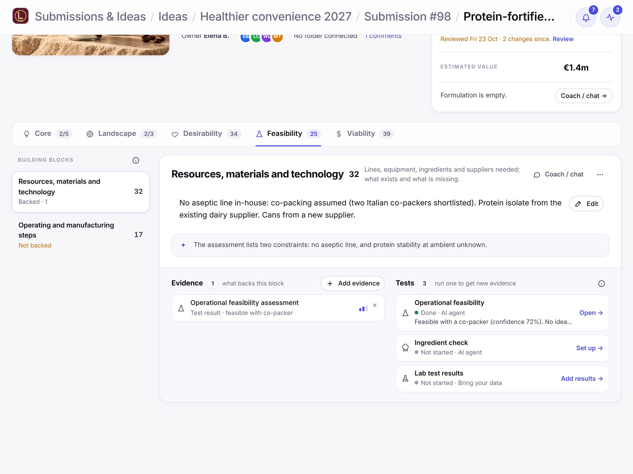Add results to Lab test results
Viewport: 633px width, 474px height.
tap(582, 378)
